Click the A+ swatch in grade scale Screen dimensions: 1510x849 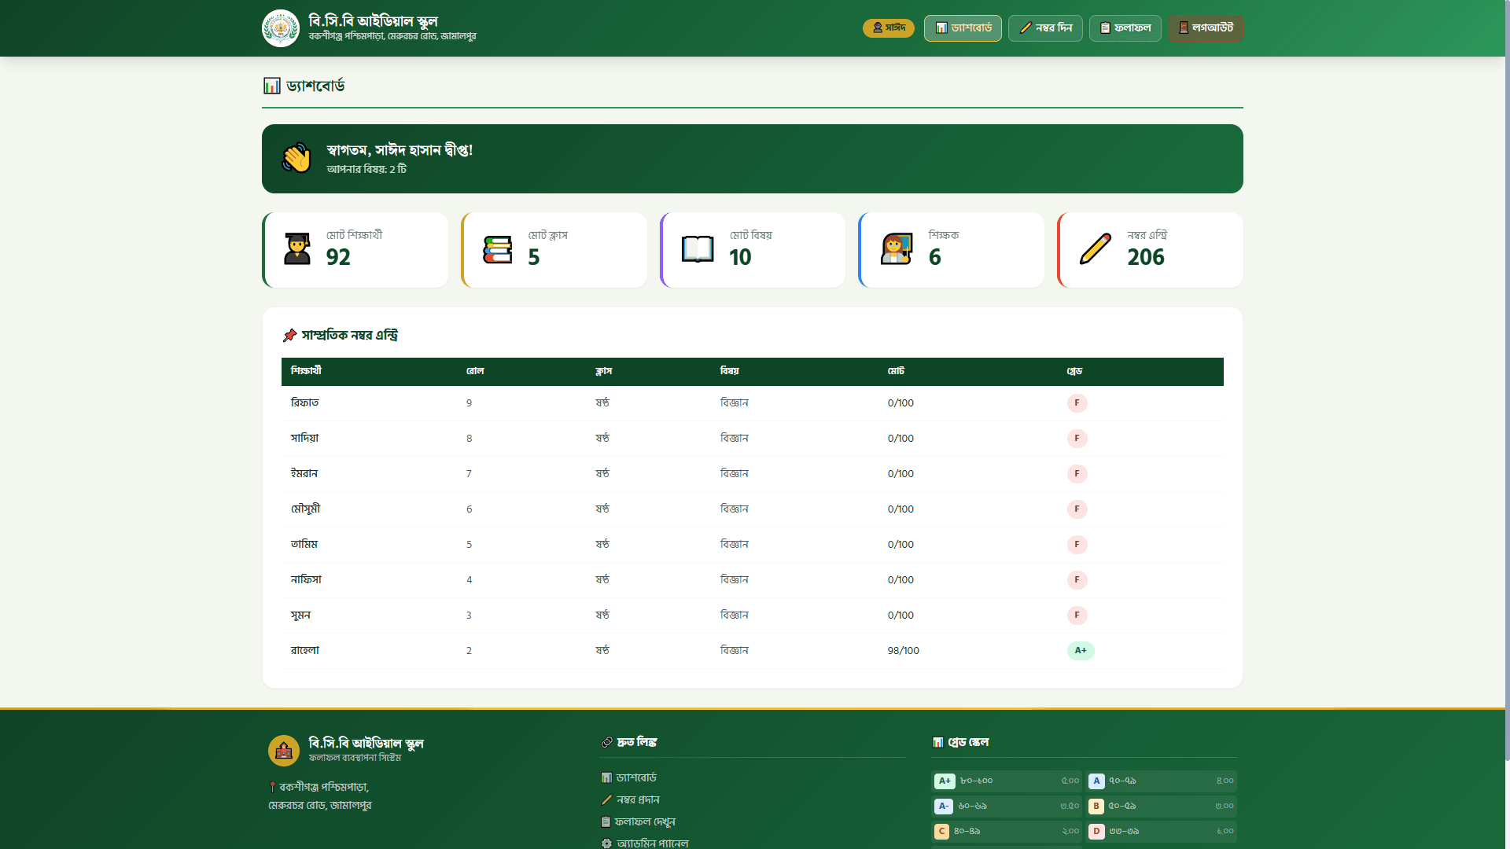(945, 781)
